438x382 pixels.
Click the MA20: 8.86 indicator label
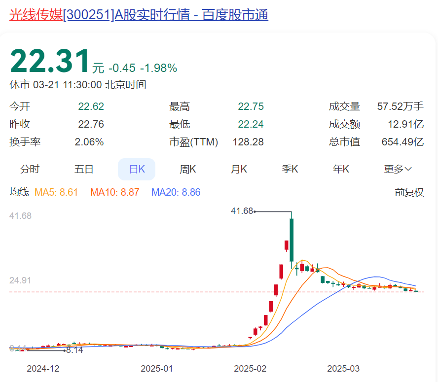[x=176, y=192]
